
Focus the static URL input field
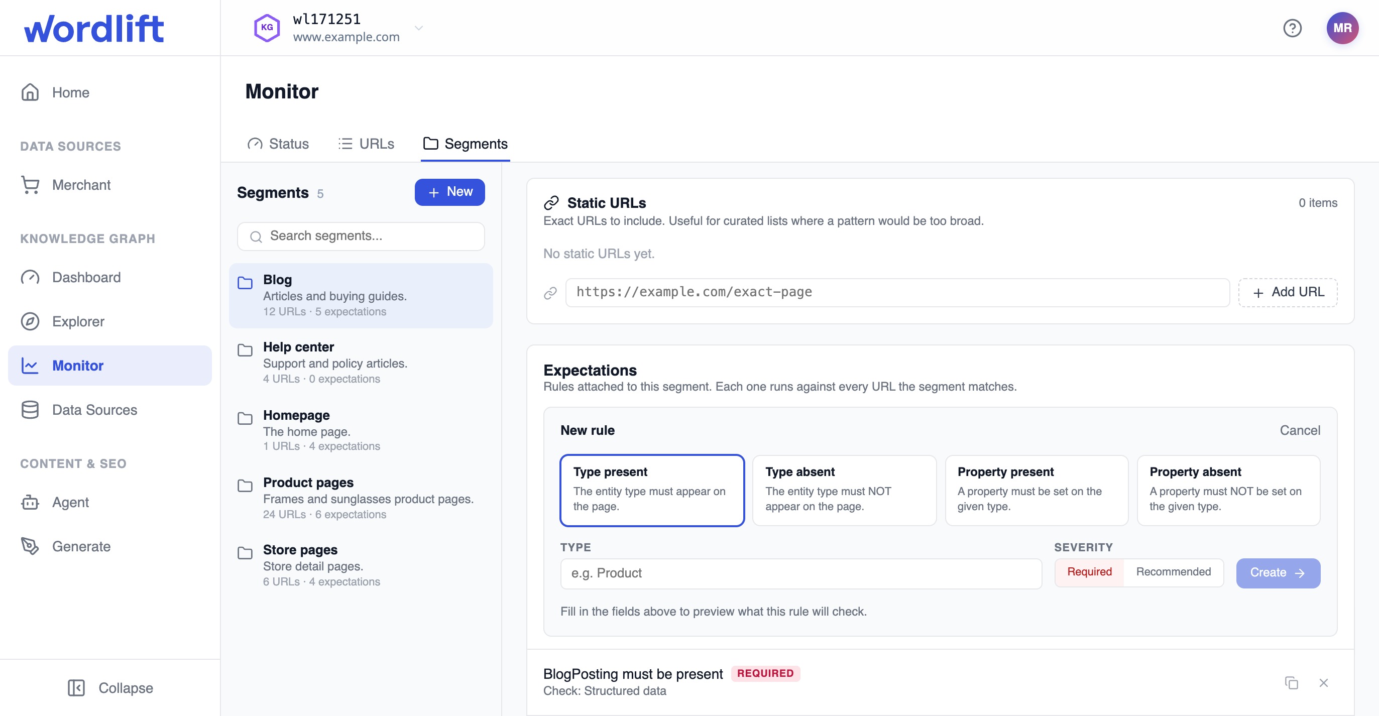click(897, 292)
